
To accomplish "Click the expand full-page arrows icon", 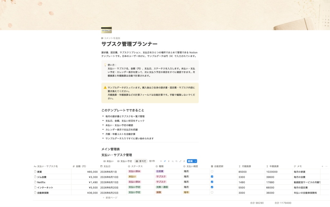I will coord(180,161).
